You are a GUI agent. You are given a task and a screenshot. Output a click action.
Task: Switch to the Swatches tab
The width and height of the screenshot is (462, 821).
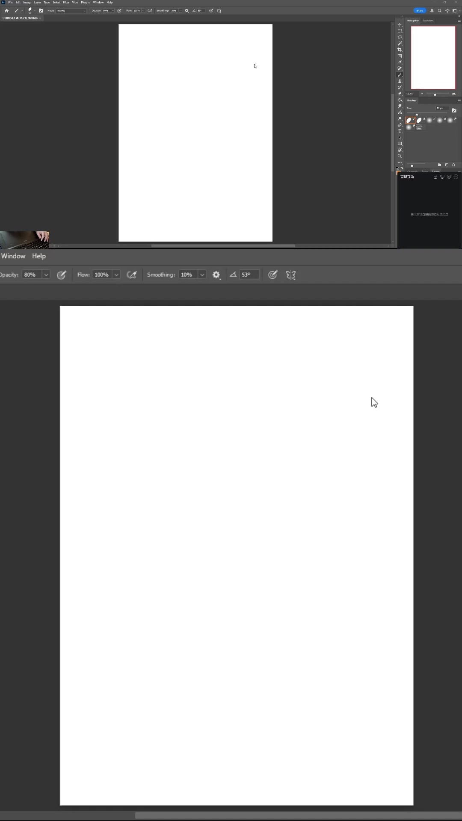click(428, 21)
